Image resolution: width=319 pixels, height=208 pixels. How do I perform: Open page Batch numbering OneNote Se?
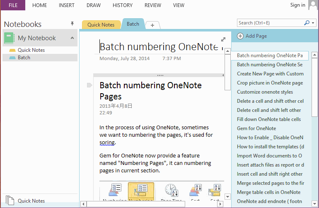pos(270,65)
